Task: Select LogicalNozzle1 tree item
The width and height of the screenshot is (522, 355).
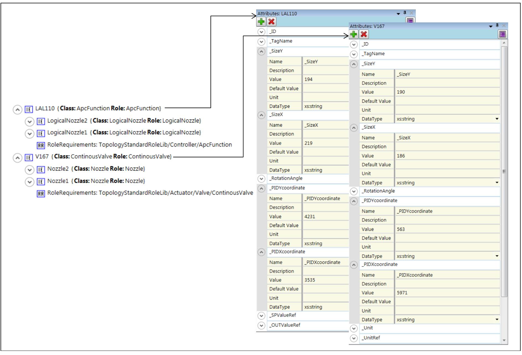Action: click(124, 133)
